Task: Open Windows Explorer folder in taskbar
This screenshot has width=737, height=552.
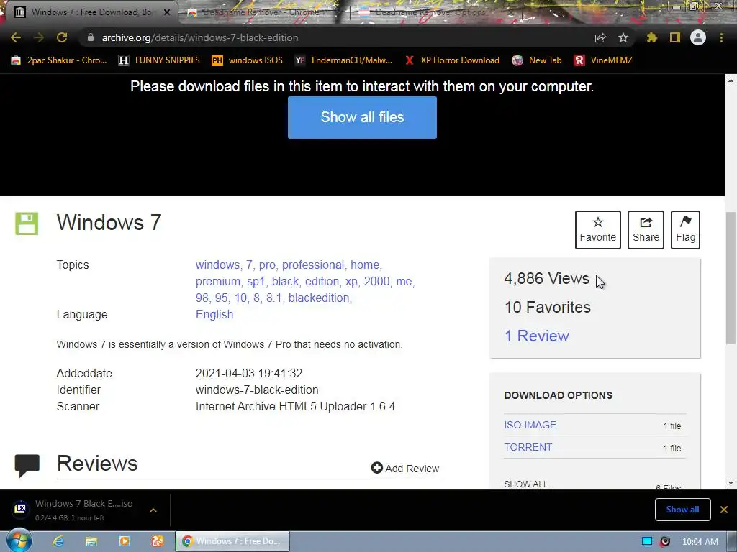Action: pos(91,541)
